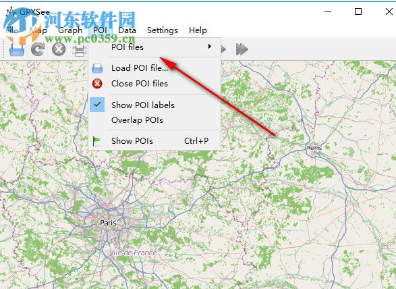
Task: Close the open POI menu header
Action: point(100,30)
